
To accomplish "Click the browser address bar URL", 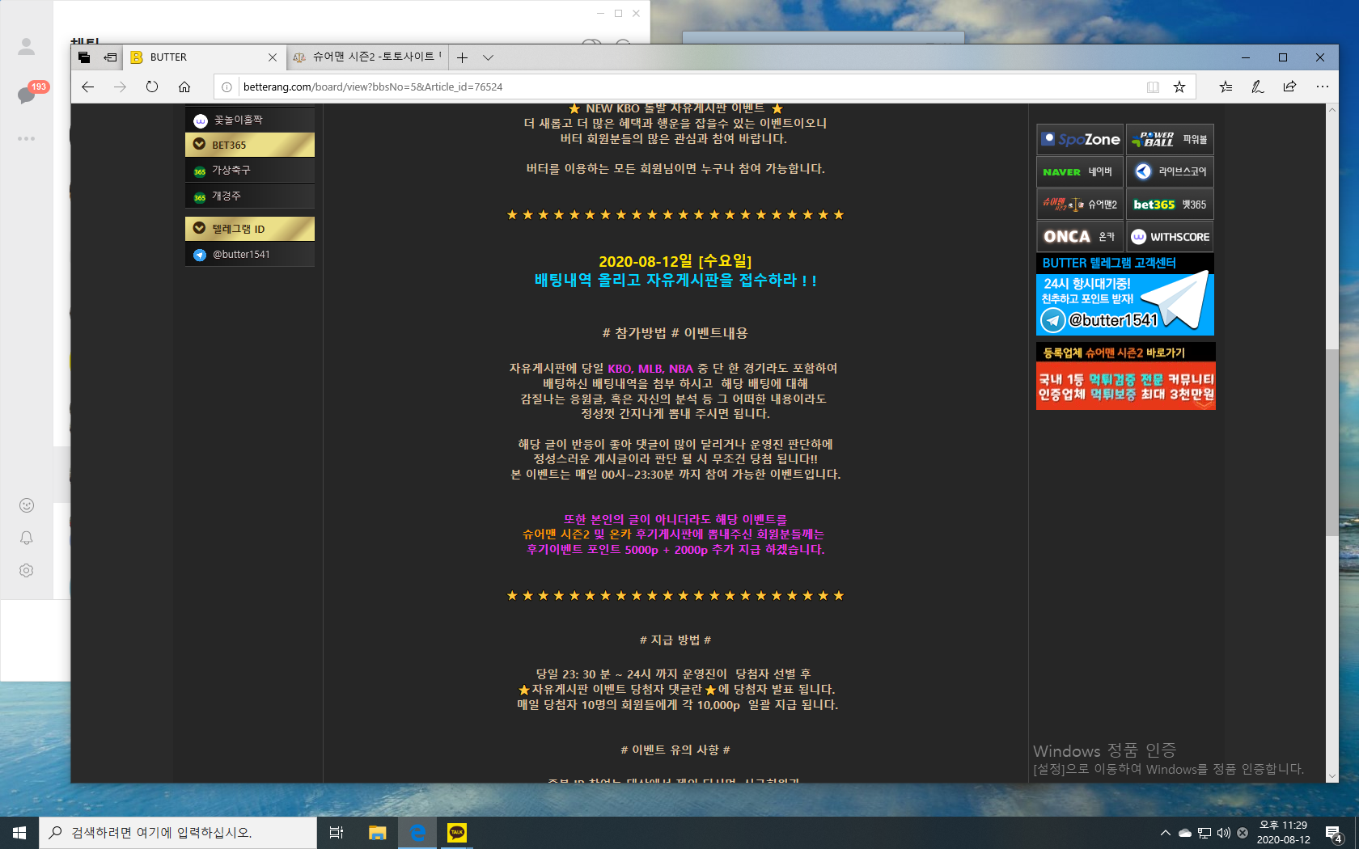I will coord(372,87).
